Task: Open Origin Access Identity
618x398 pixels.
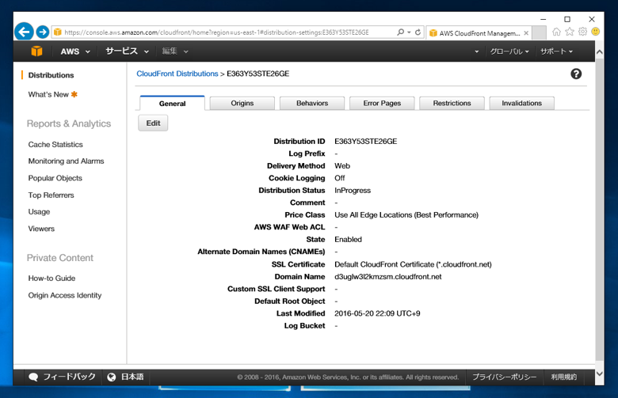Action: click(65, 295)
